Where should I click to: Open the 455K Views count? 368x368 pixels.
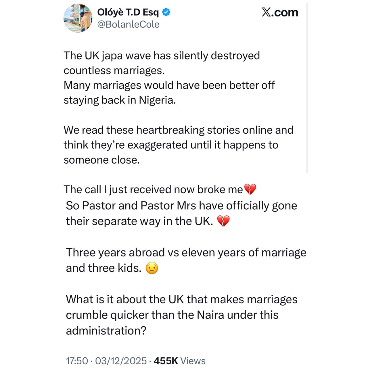pos(180,361)
